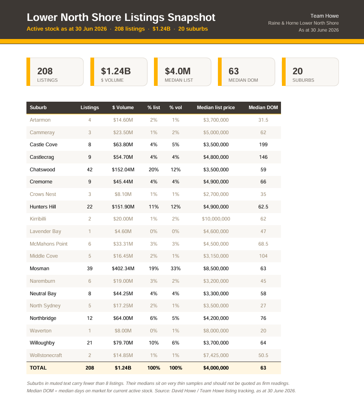
Task: Click the total $1.24B volume cell
Action: coord(123,368)
